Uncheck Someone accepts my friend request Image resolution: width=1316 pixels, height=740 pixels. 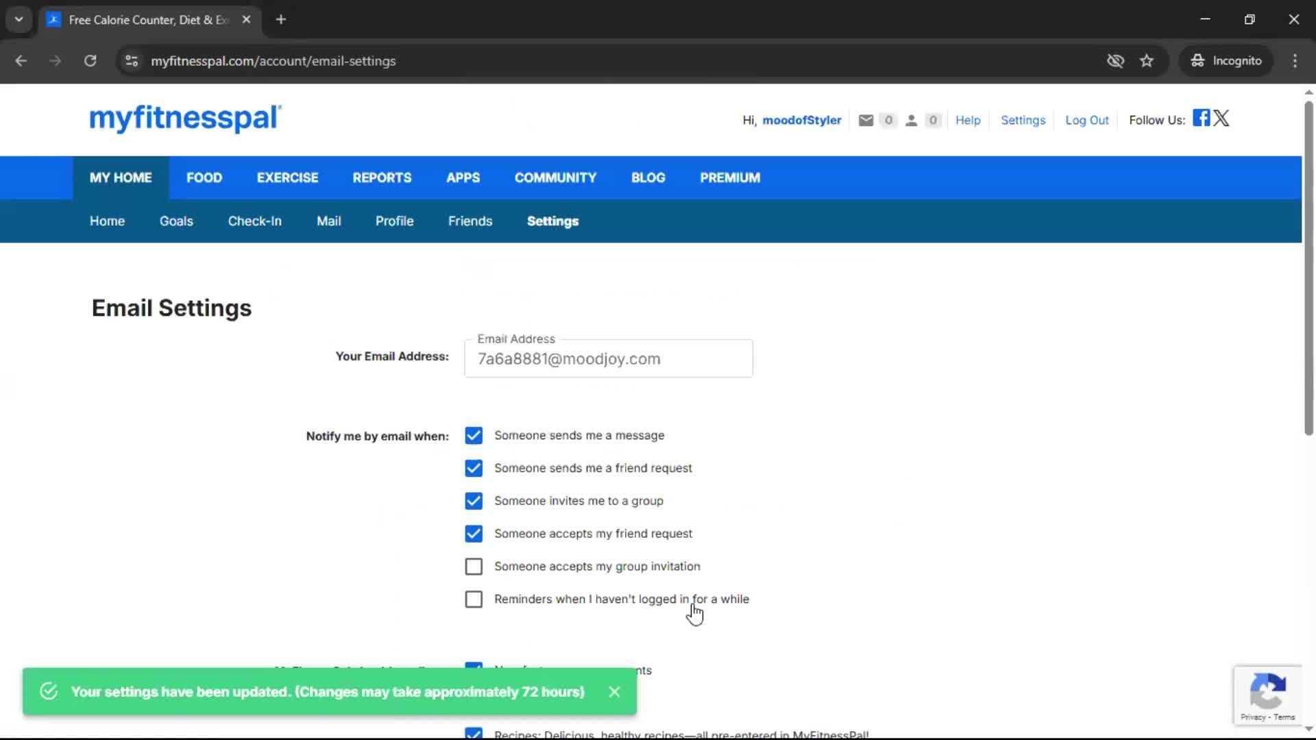(x=474, y=534)
